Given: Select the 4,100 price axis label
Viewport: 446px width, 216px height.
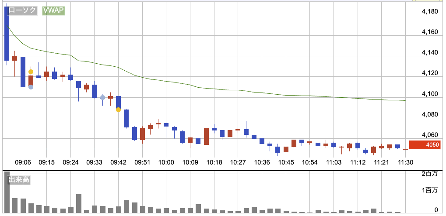Looking at the screenshot, I should (429, 94).
